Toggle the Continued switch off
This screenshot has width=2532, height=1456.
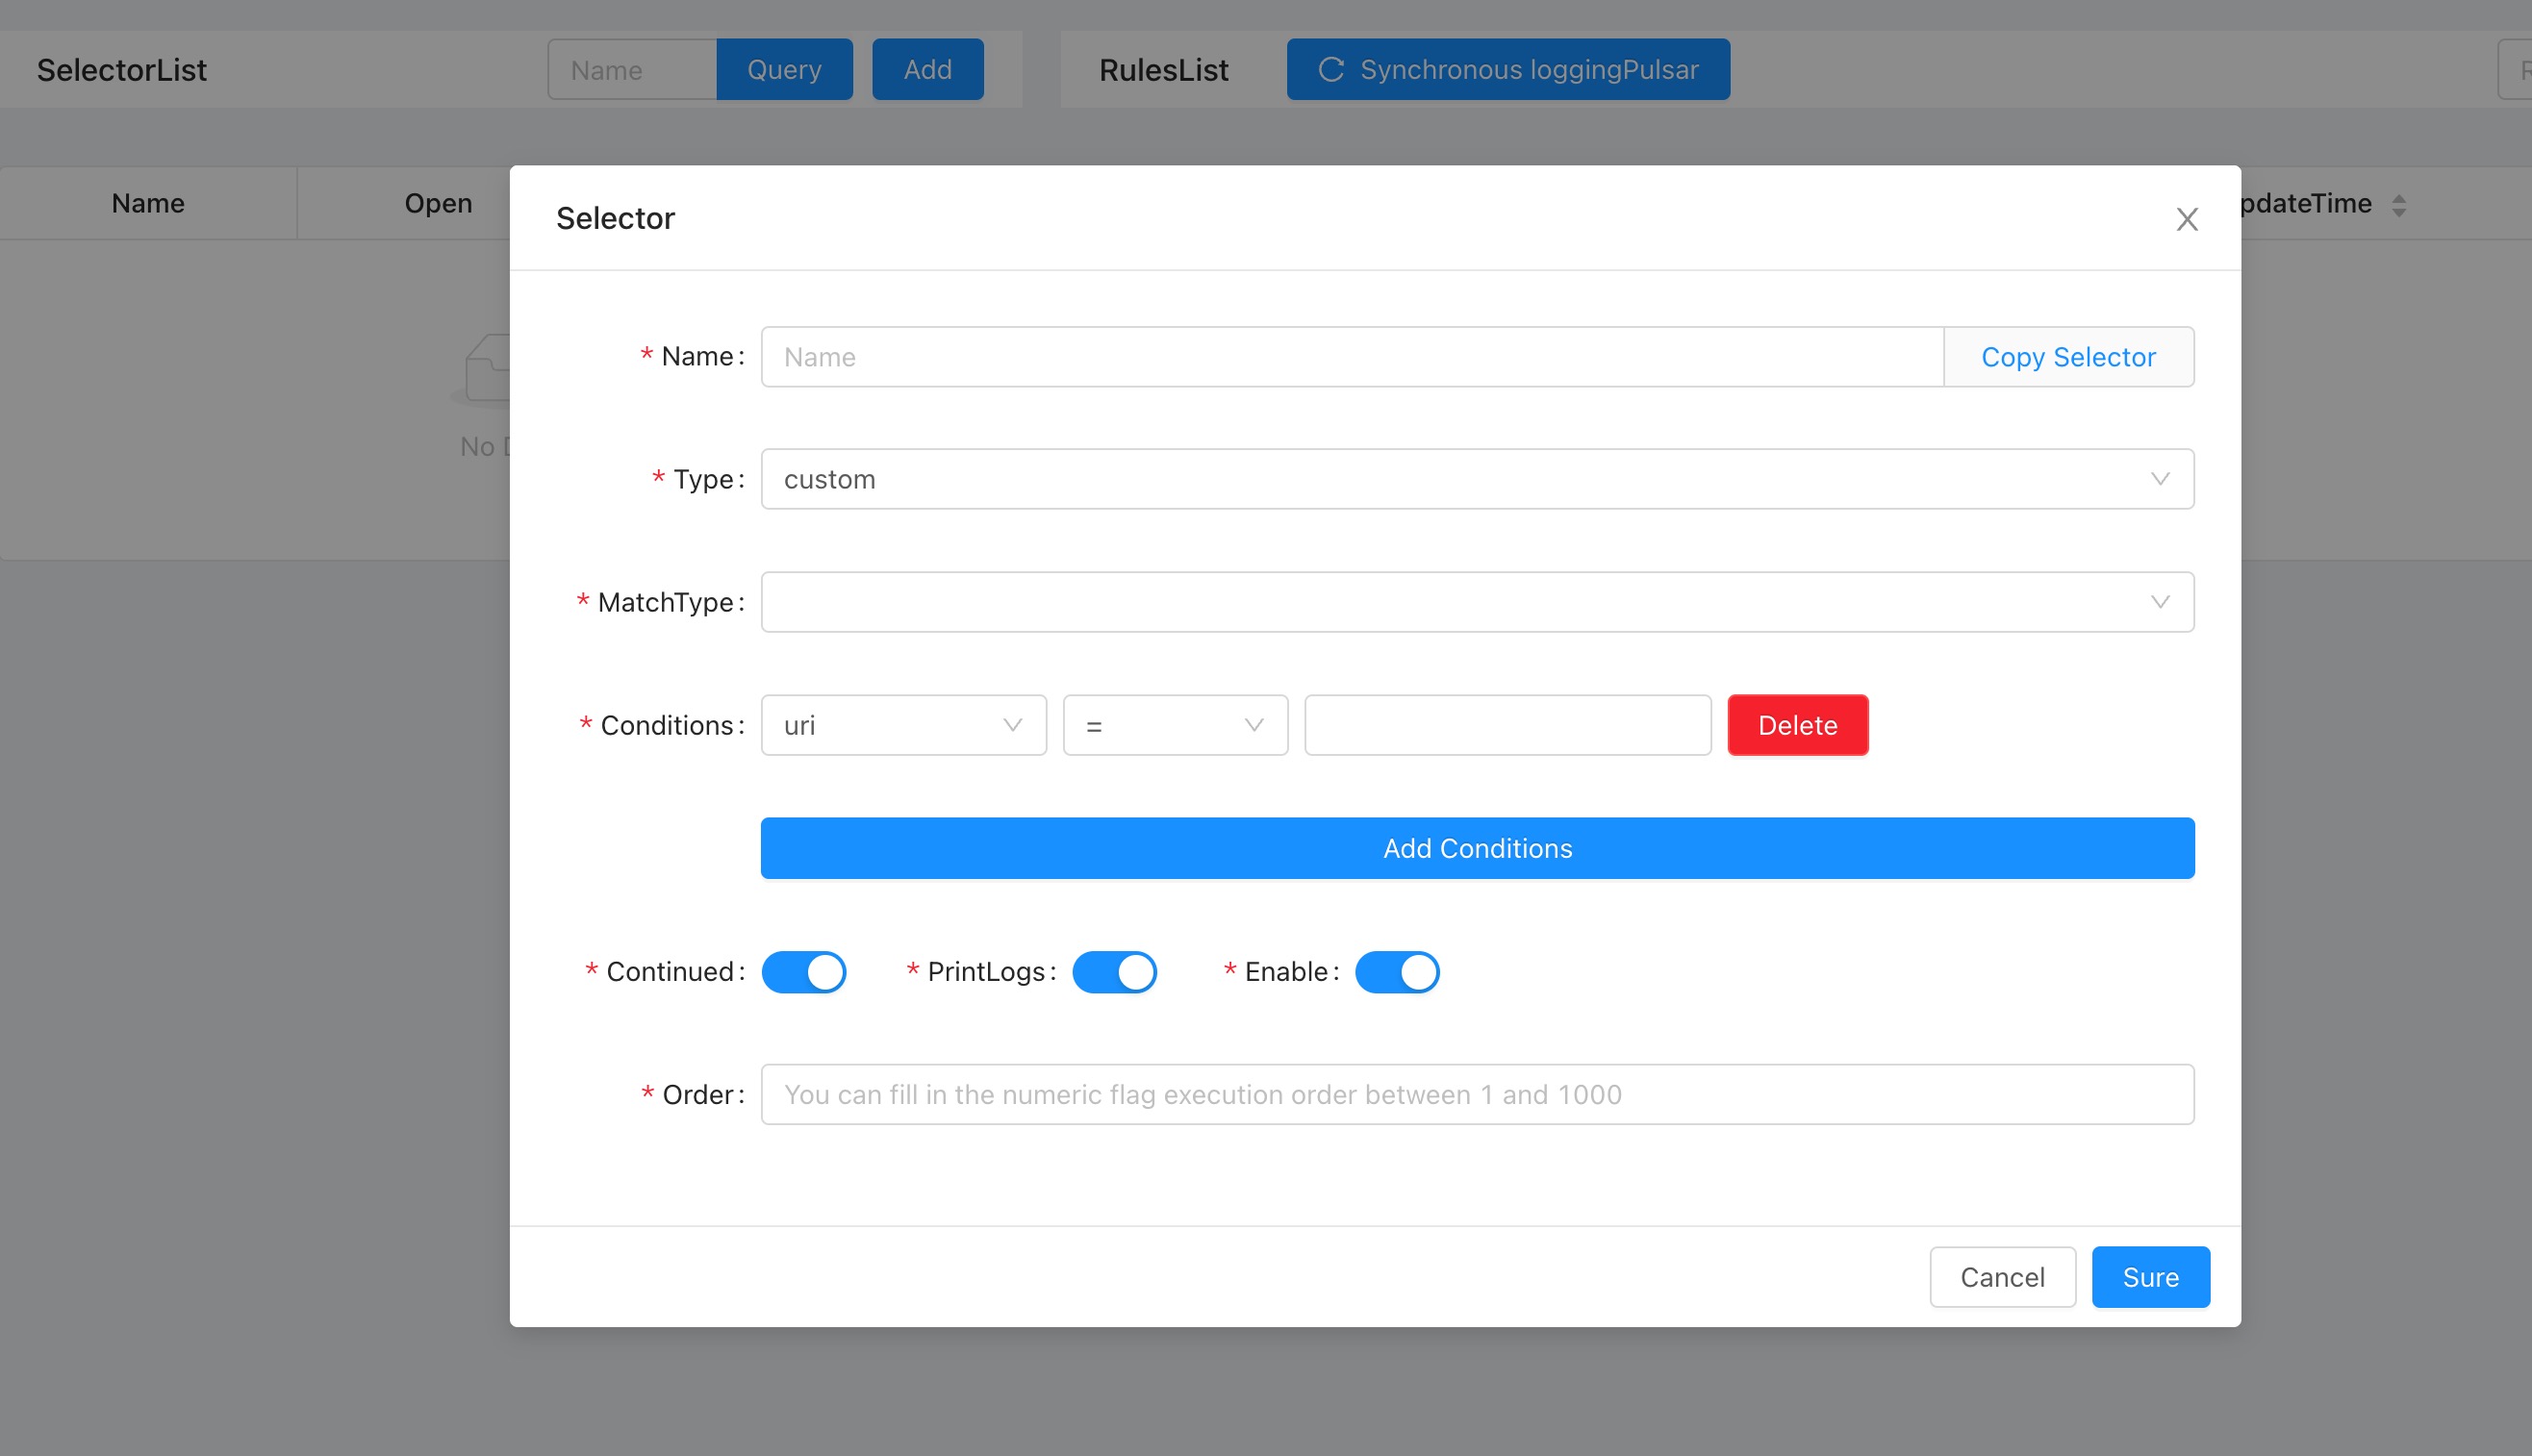804,972
